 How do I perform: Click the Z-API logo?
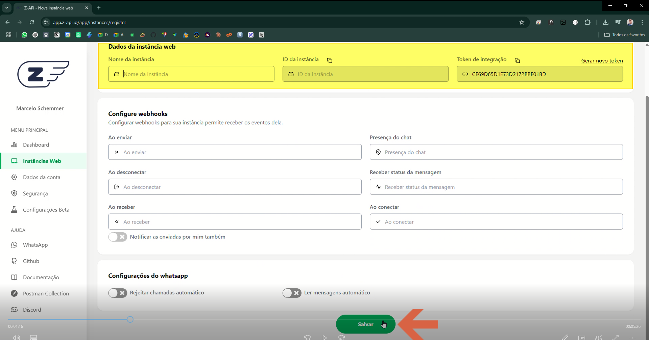(43, 74)
